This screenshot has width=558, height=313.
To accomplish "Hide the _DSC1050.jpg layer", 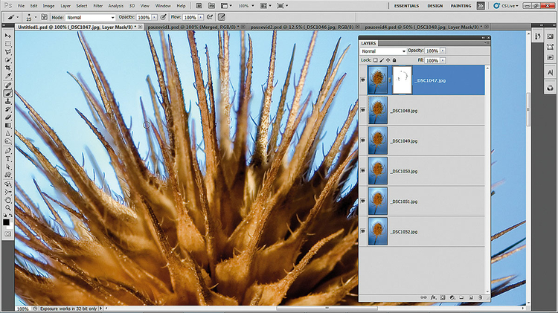I will coord(363,171).
